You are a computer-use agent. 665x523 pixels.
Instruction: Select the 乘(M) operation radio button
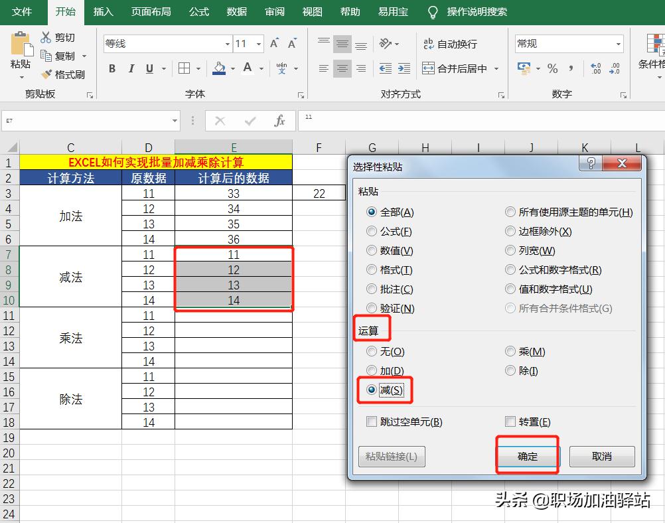coord(510,351)
